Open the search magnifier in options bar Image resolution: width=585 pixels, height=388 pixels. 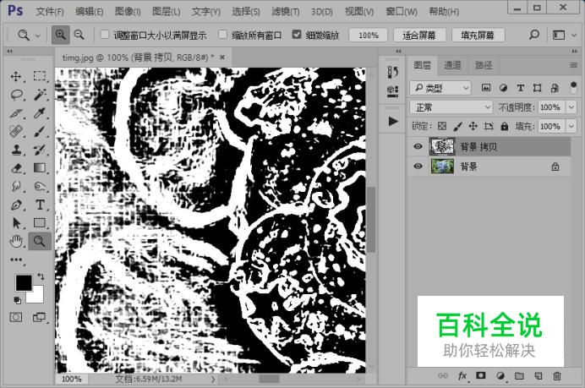click(534, 35)
